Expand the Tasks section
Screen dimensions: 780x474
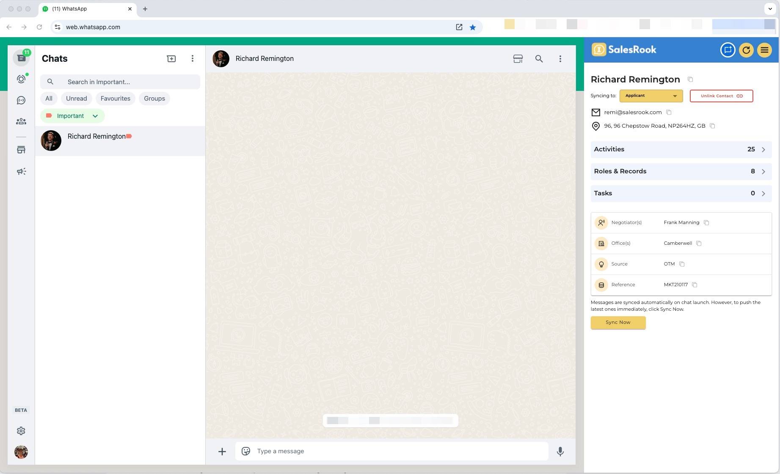click(x=681, y=193)
